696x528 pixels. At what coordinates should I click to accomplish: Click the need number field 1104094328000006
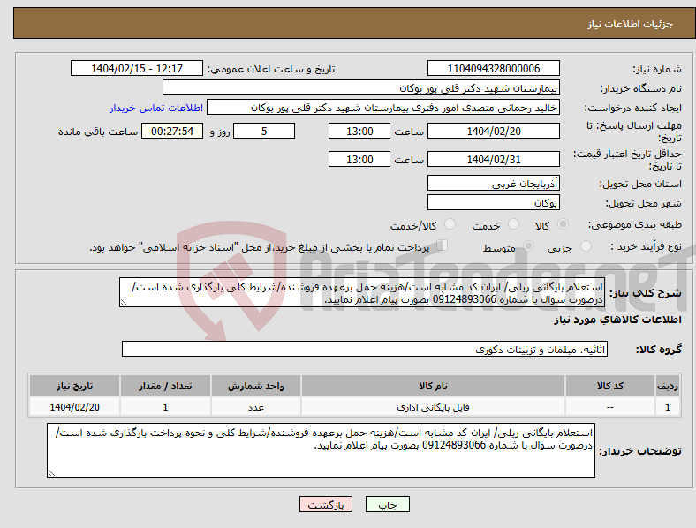493,68
